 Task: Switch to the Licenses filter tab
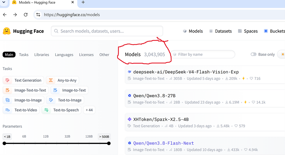pyautogui.click(x=86, y=55)
